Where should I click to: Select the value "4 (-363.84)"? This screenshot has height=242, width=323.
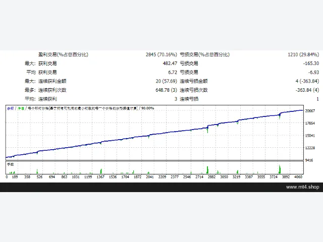click(307, 81)
